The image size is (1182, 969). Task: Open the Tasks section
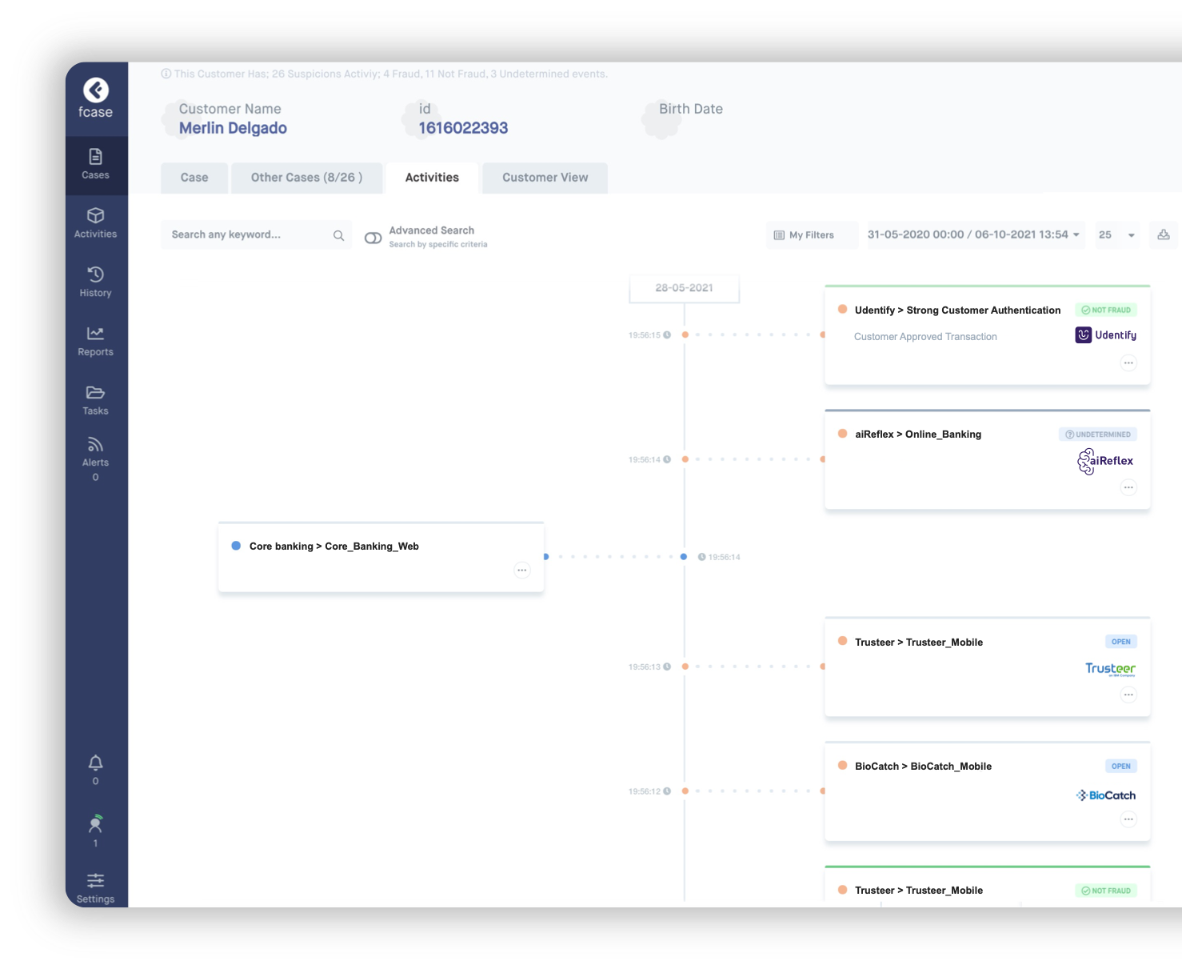click(x=95, y=399)
